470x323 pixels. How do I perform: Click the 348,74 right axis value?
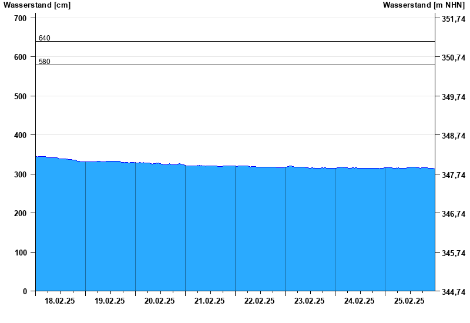pyautogui.click(x=454, y=136)
